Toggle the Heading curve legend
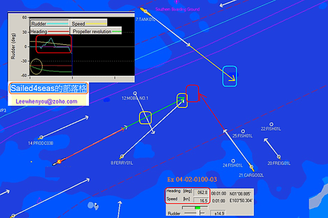328x218 pixels. (49, 31)
